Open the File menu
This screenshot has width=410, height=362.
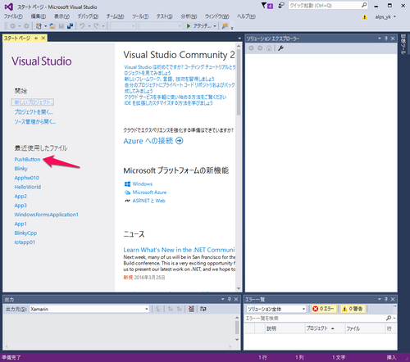click(13, 16)
